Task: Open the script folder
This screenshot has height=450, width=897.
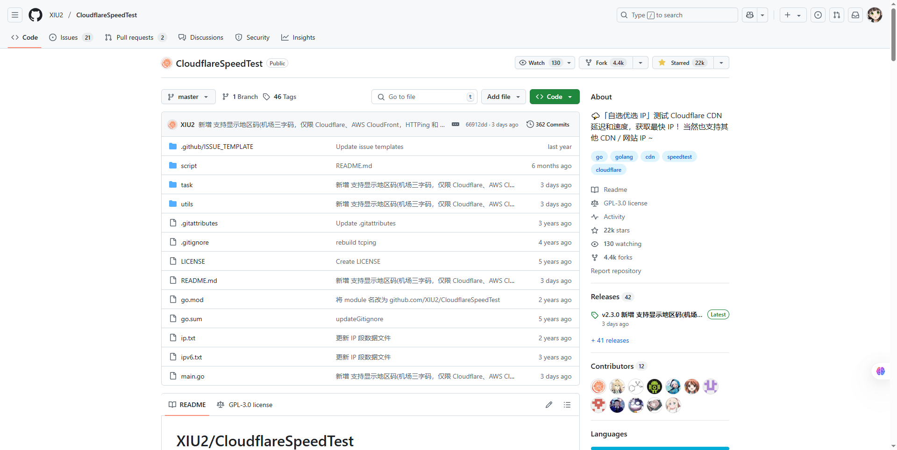Action: coord(189,166)
